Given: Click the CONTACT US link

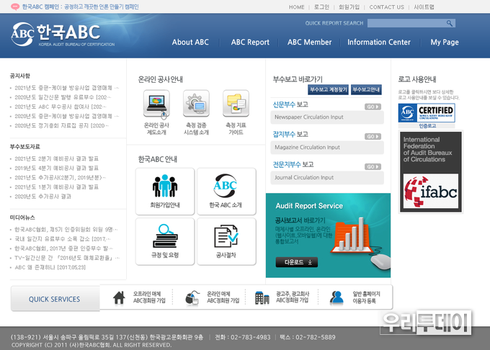Looking at the screenshot, I should click(386, 7).
